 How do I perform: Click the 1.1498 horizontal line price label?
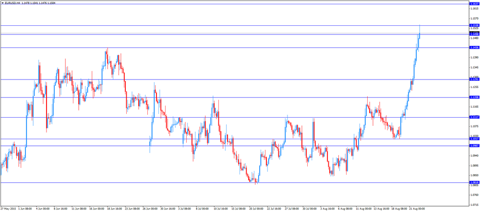474,34
